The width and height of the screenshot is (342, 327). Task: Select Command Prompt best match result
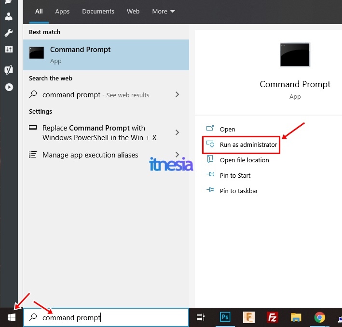[106, 55]
